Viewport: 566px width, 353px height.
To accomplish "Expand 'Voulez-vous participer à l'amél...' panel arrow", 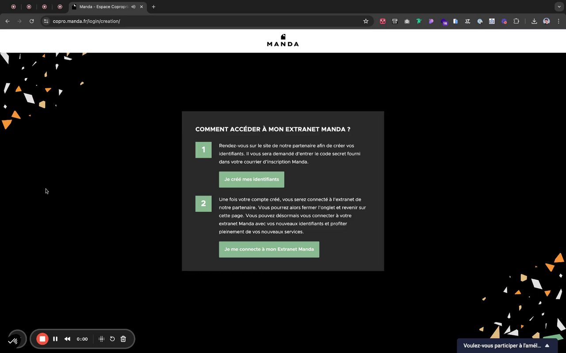I will tap(547, 345).
